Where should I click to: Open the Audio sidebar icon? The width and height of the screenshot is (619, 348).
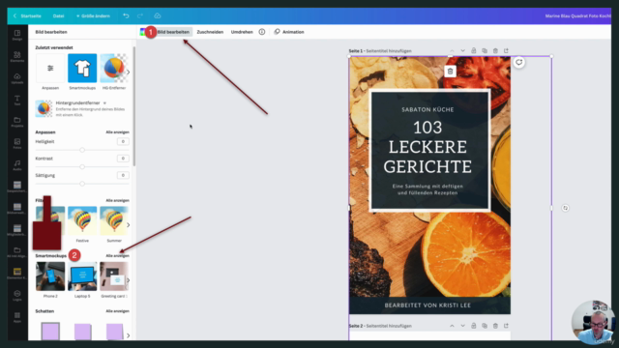pyautogui.click(x=17, y=165)
